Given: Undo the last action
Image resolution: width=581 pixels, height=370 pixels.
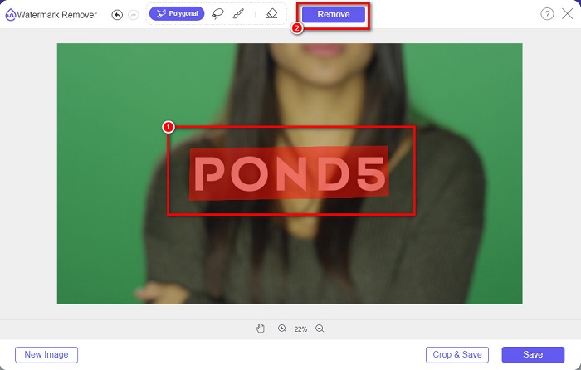Looking at the screenshot, I should [x=117, y=15].
